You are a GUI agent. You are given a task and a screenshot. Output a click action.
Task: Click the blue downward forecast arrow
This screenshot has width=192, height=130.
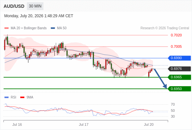(160, 79)
